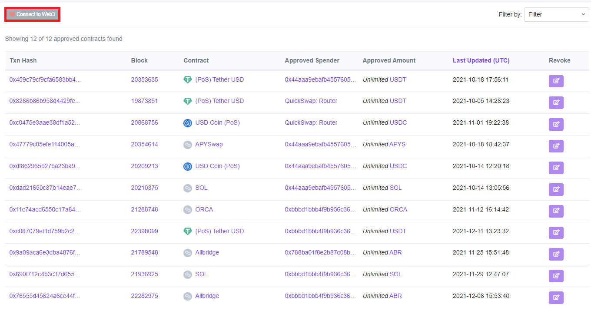The image size is (591, 314).
Task: Revoke approval in block 20353635 row
Action: [x=556, y=81]
